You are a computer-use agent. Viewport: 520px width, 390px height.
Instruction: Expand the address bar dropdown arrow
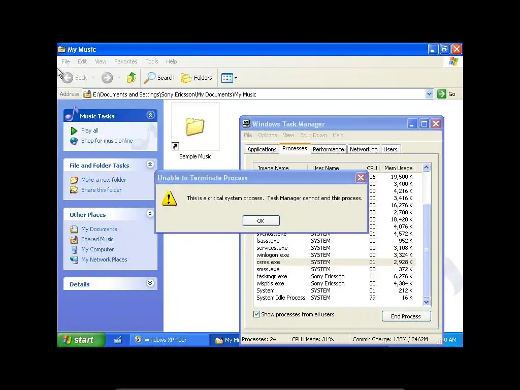(429, 94)
